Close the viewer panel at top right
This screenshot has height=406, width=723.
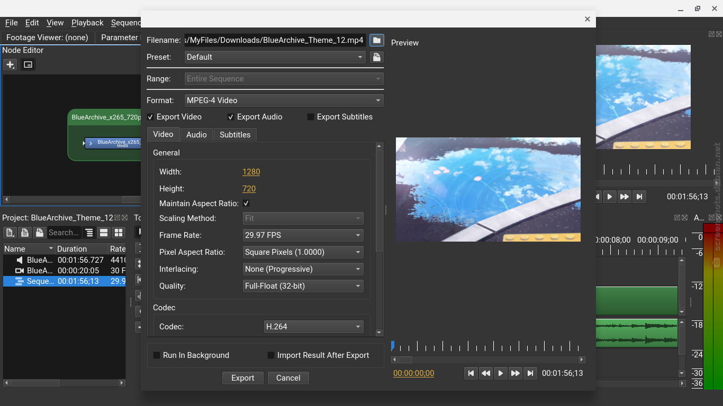click(719, 34)
